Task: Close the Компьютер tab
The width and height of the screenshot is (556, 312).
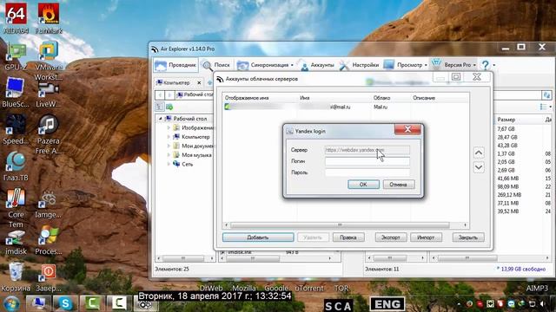Action: tap(199, 83)
